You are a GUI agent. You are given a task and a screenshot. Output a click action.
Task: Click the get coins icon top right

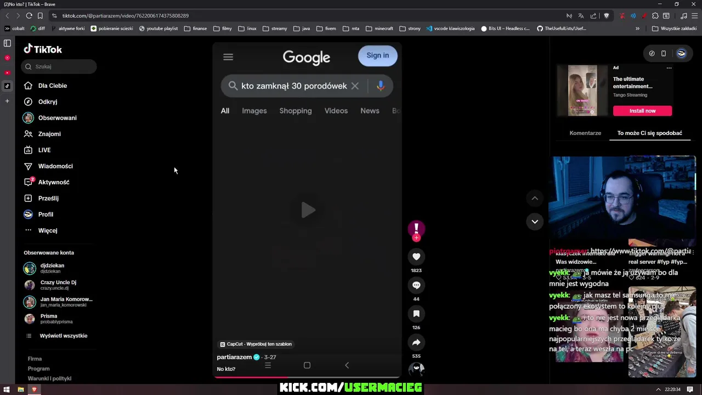click(652, 53)
